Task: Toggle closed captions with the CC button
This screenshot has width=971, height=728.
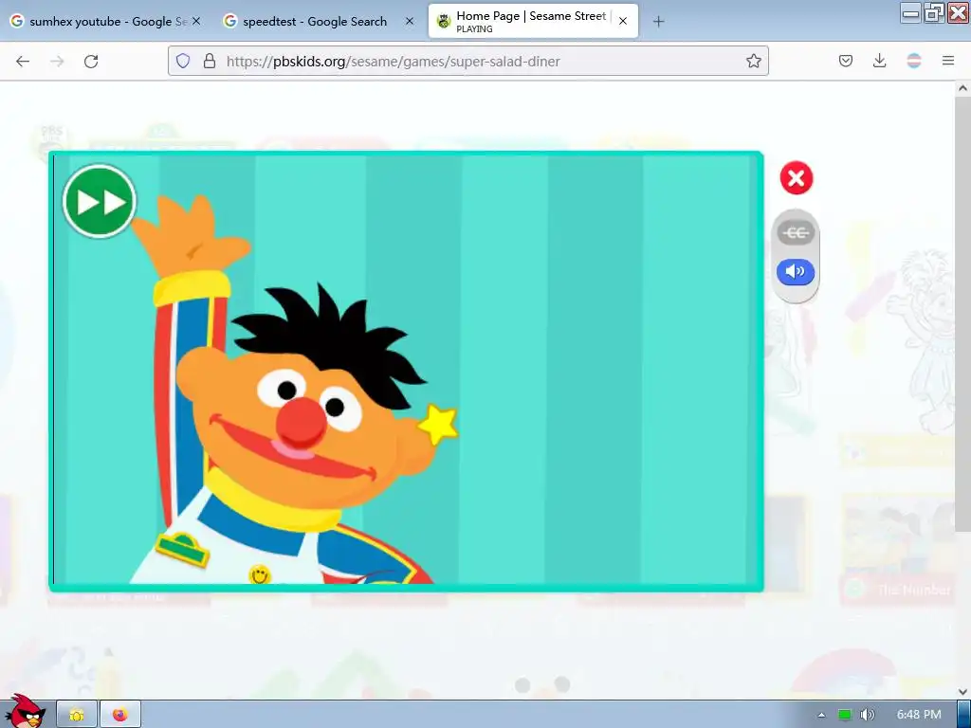Action: (796, 233)
